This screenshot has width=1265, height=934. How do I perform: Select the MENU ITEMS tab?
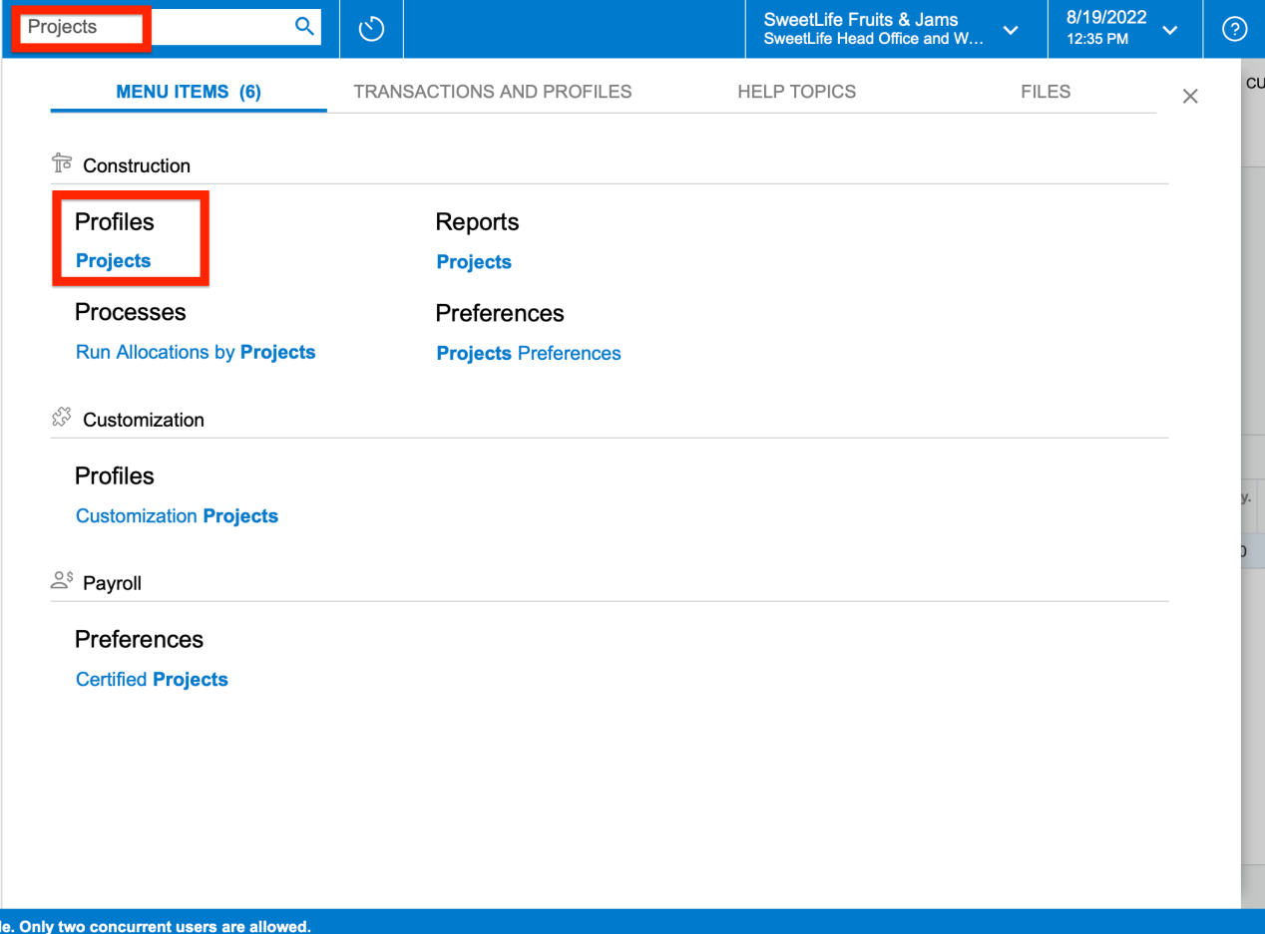pyautogui.click(x=188, y=91)
